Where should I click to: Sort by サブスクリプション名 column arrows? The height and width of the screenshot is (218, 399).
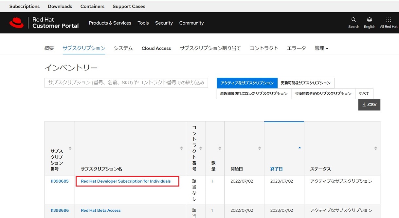181,149
